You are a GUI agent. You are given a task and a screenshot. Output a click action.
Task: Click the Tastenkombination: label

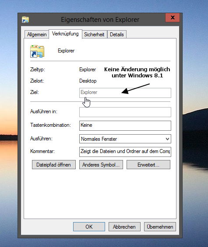tap(50, 125)
